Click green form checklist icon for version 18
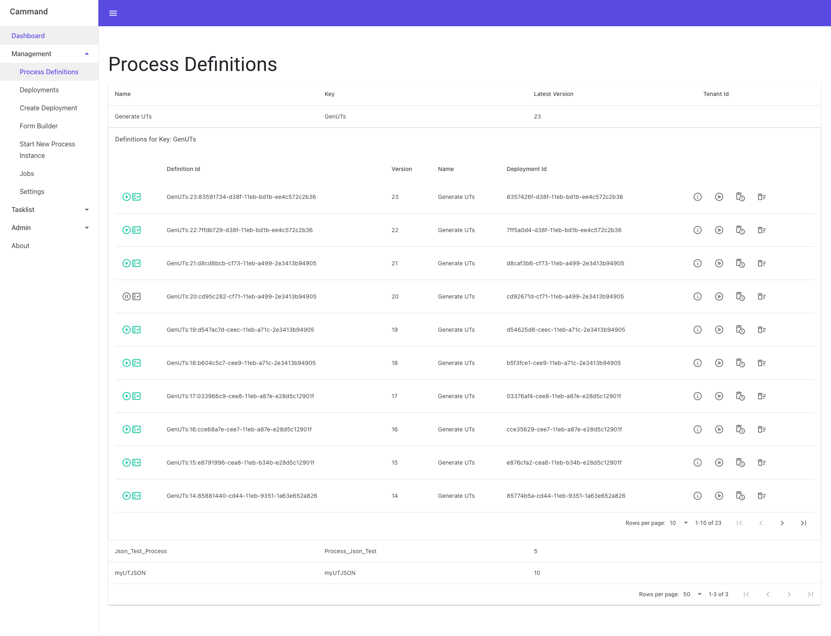 point(136,363)
